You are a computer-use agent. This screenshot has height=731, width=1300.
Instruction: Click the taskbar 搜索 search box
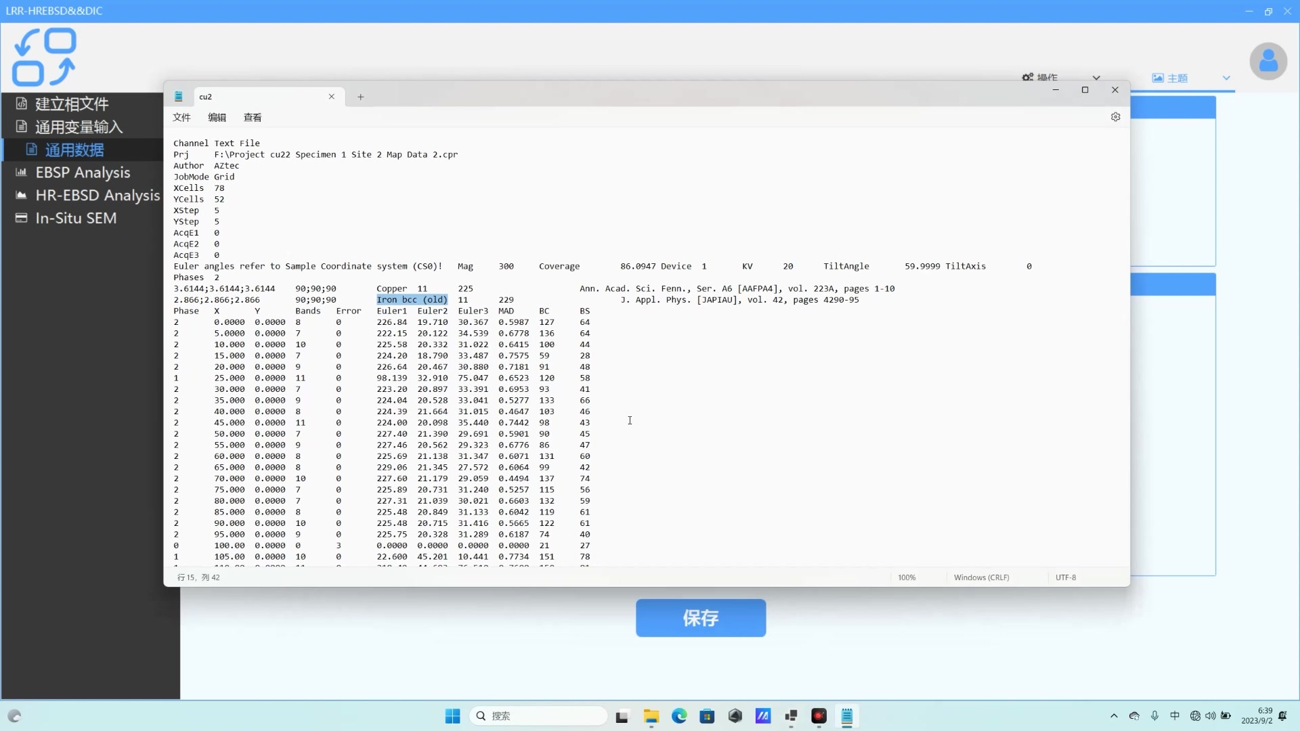[538, 716]
